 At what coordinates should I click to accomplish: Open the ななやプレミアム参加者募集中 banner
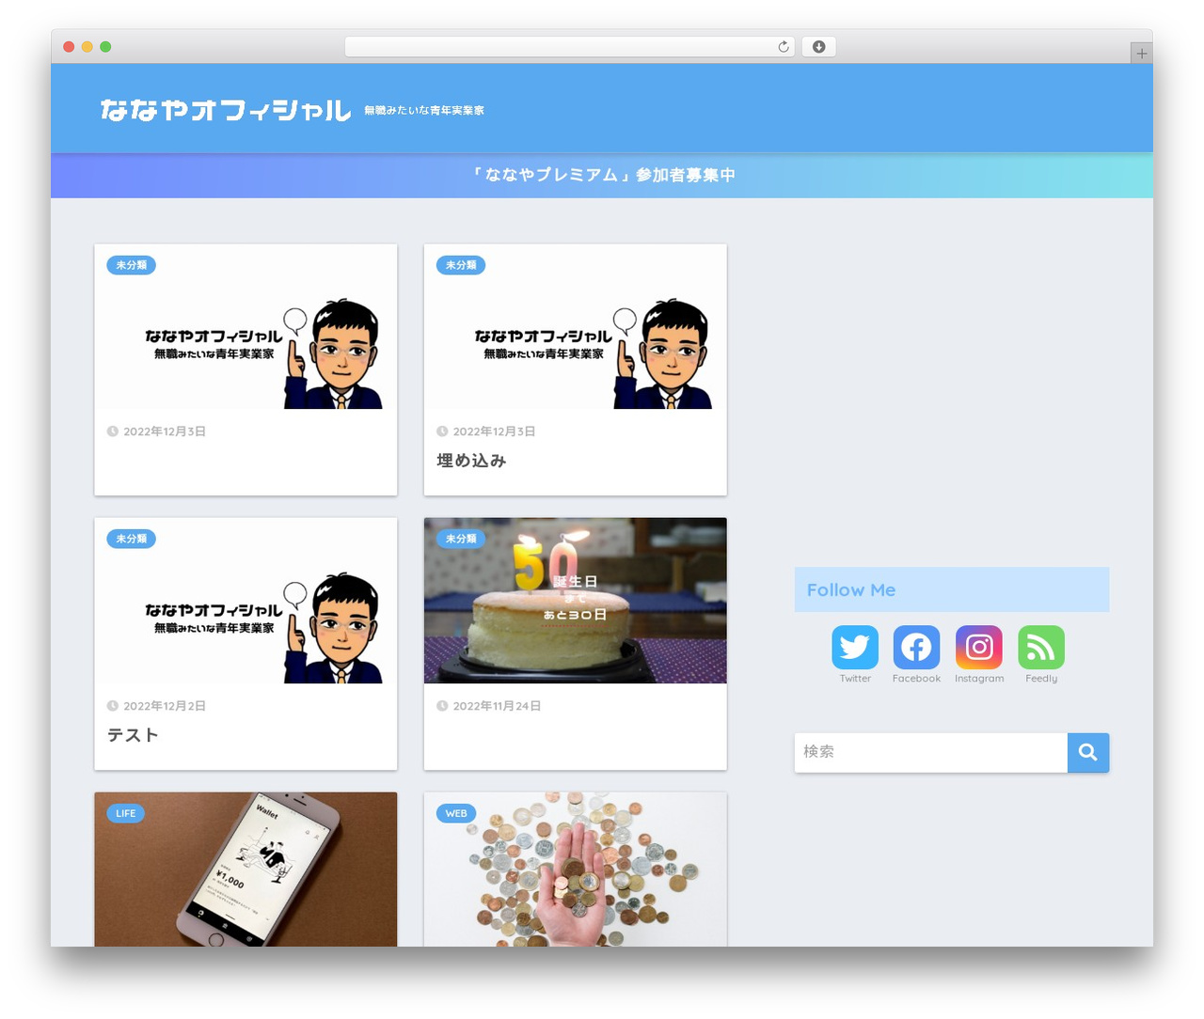[602, 175]
